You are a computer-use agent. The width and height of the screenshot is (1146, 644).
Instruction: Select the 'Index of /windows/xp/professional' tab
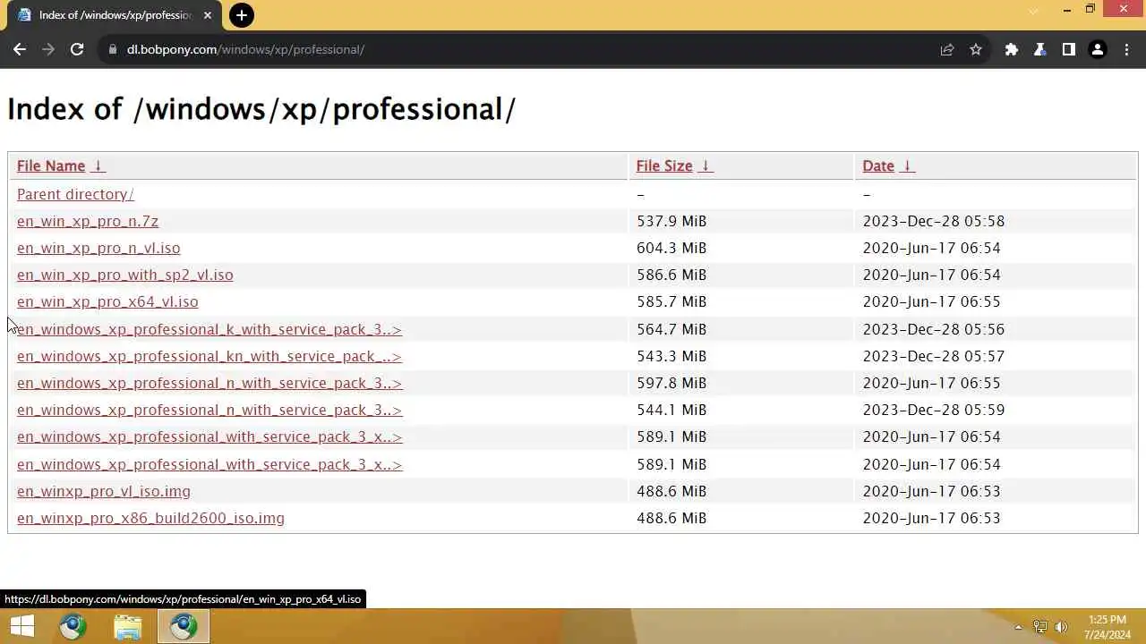[114, 15]
